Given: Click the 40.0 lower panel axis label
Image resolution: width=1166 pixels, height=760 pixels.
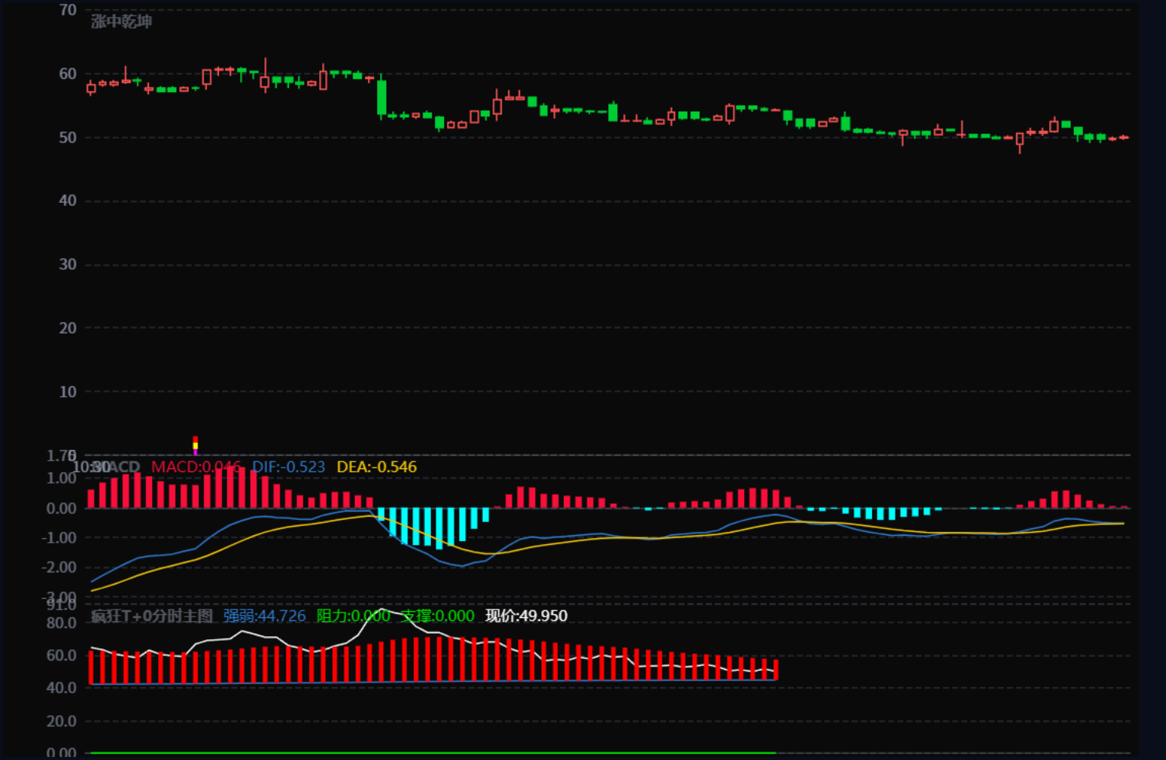Looking at the screenshot, I should point(62,688).
